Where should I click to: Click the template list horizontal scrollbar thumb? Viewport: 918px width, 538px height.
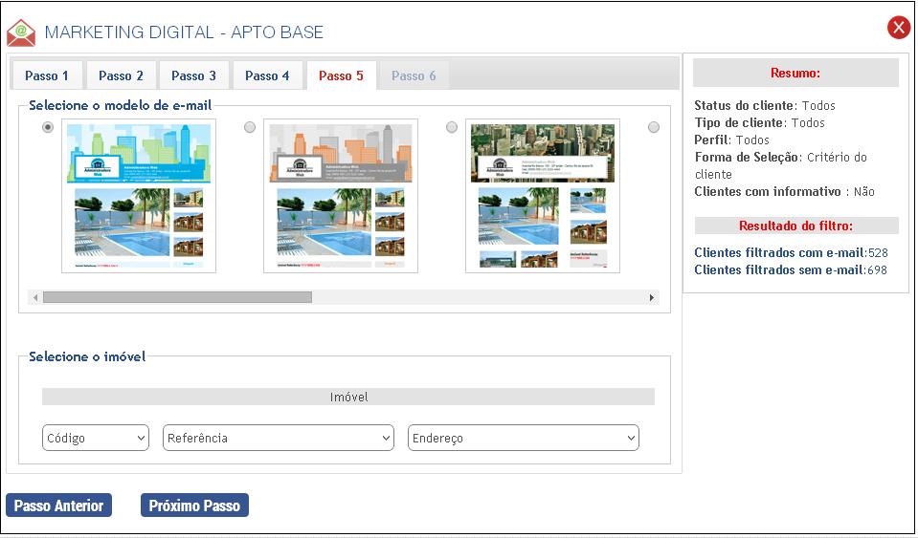pyautogui.click(x=177, y=297)
